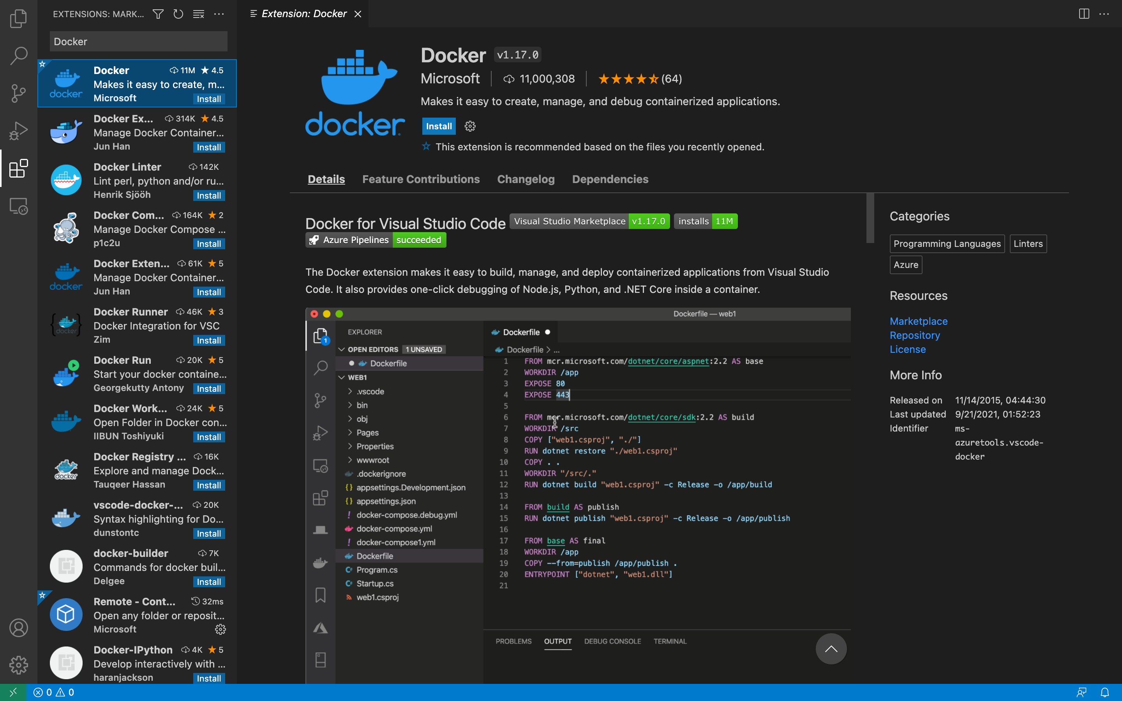Screen dimensions: 1122x701
Task: Open the Explorer view in activity bar
Action: 19,19
